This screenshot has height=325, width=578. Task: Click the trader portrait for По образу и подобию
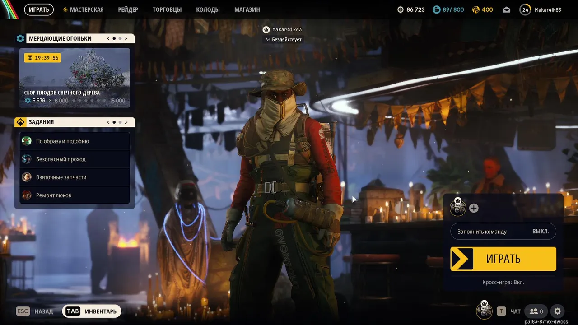[x=27, y=141]
